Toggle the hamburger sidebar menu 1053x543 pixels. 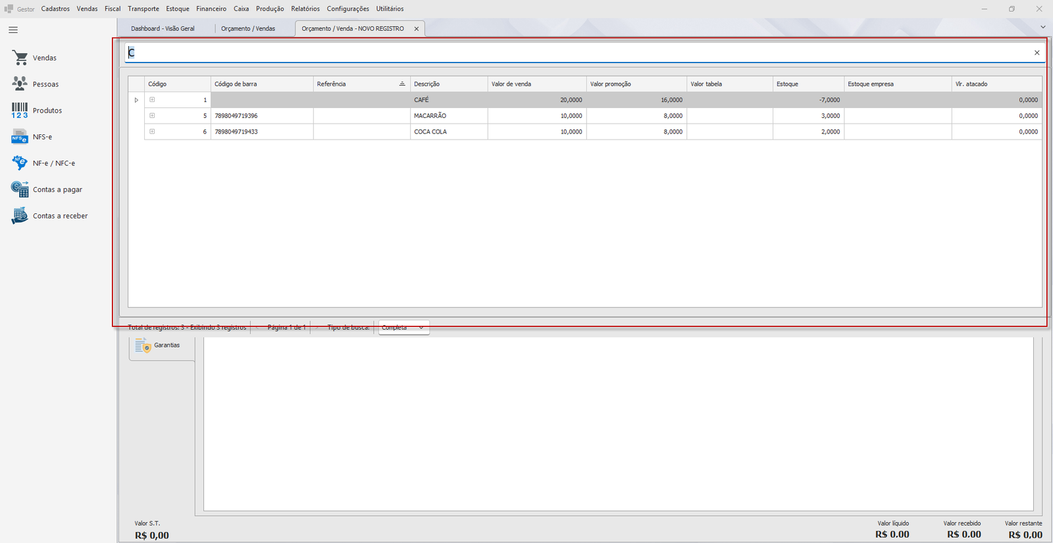[13, 30]
